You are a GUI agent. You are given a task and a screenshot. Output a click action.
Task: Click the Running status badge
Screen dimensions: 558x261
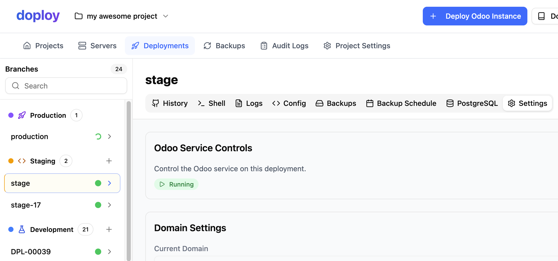point(176,184)
